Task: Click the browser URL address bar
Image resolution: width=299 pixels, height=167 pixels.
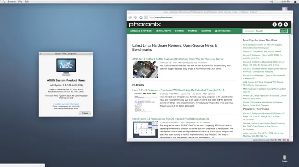Action: tap(220, 17)
